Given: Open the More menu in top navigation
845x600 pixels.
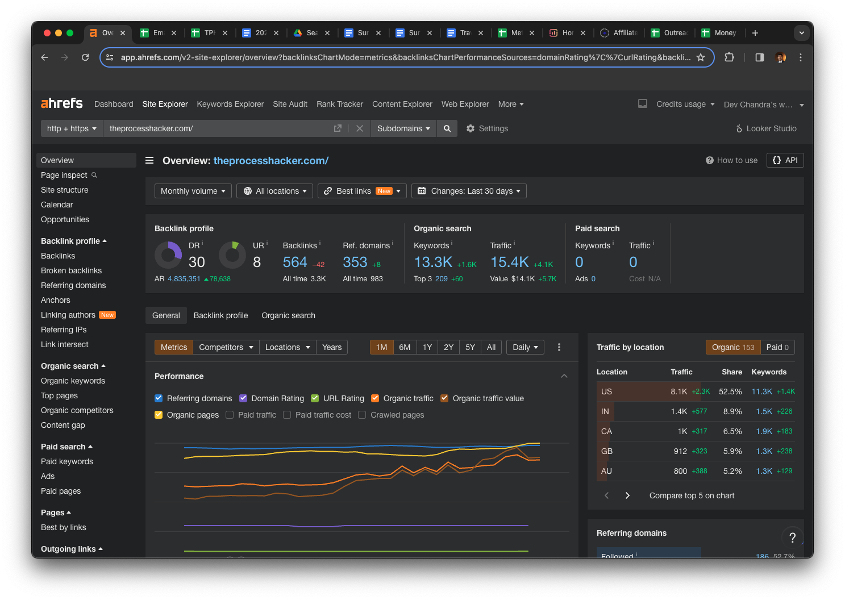Looking at the screenshot, I should [x=511, y=104].
